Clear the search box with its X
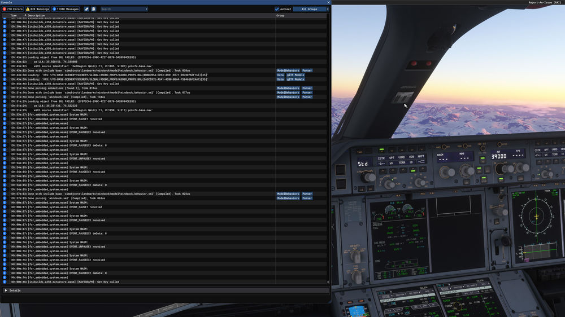Viewport: 565px width, 317px height. pyautogui.click(x=146, y=9)
